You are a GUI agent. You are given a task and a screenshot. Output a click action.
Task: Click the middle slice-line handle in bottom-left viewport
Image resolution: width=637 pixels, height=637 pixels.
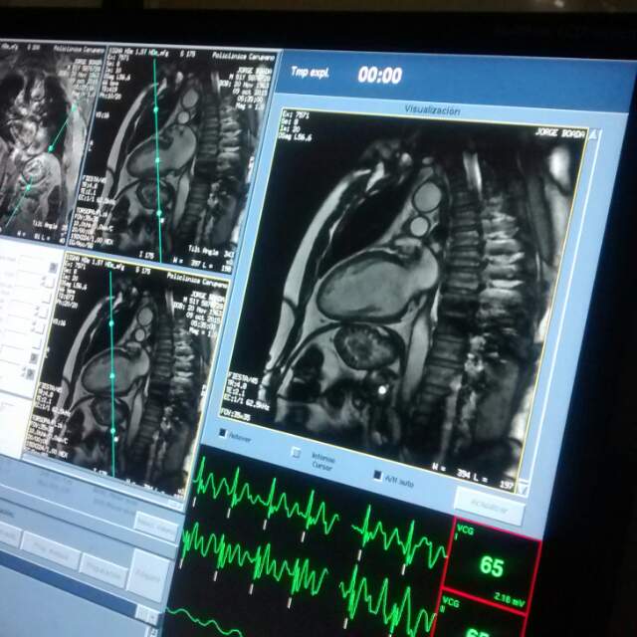[x=112, y=376]
